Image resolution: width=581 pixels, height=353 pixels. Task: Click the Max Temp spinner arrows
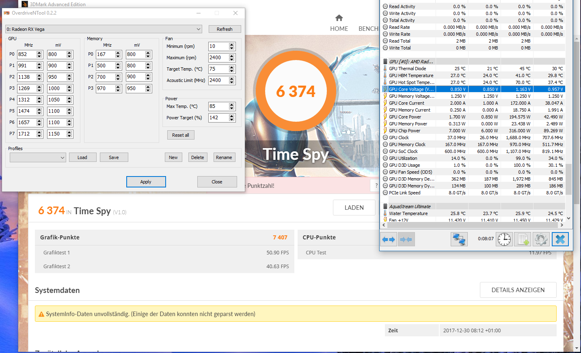coord(232,106)
